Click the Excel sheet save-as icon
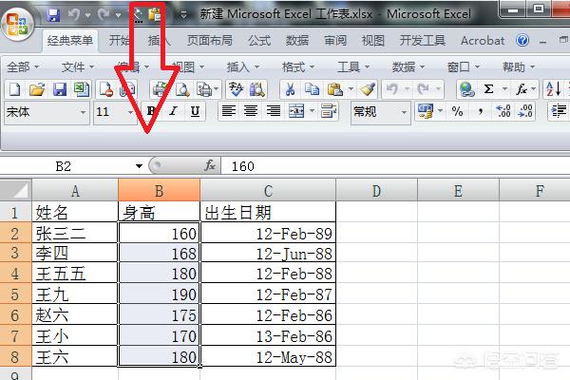Image resolution: width=570 pixels, height=380 pixels. click(82, 89)
